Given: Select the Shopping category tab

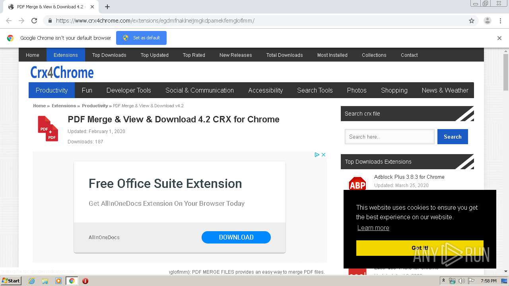Looking at the screenshot, I should click(394, 90).
